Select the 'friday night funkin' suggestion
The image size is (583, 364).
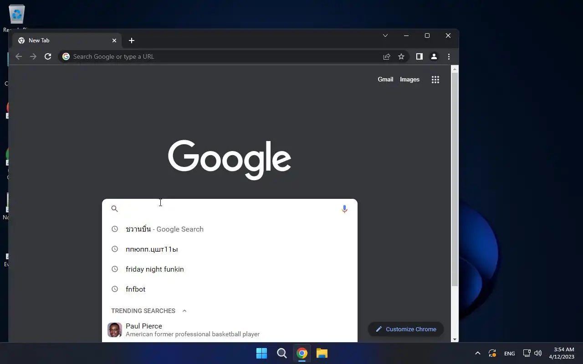[230, 269]
